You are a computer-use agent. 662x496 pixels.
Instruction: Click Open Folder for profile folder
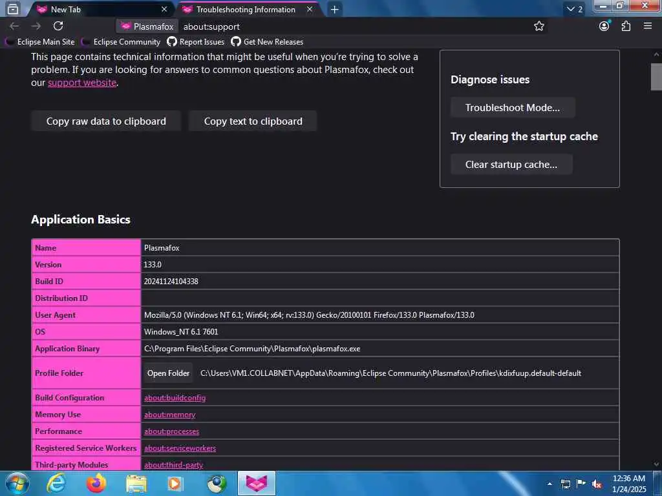tap(169, 373)
